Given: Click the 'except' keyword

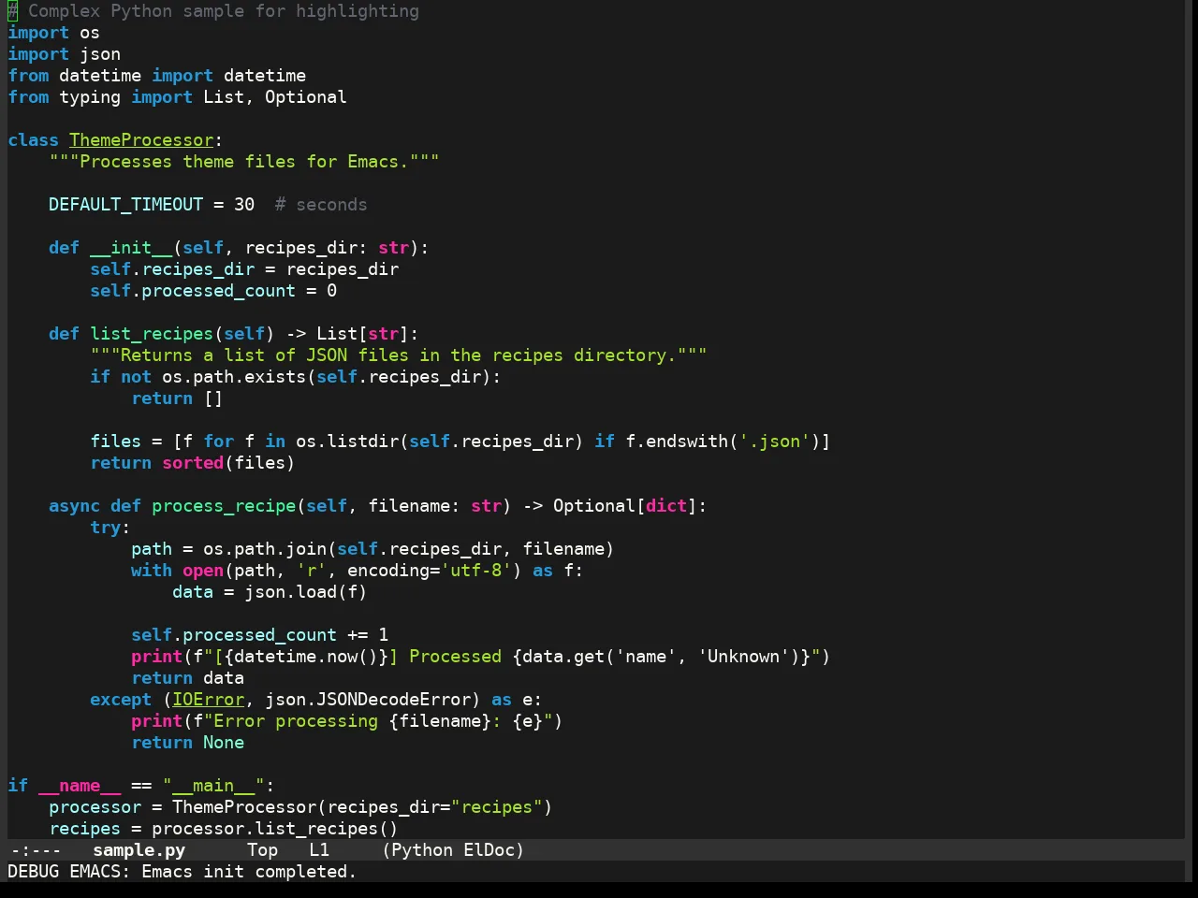Looking at the screenshot, I should (x=121, y=700).
